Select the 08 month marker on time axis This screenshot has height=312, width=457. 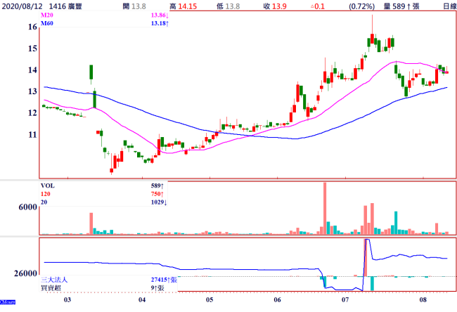tap(423, 300)
